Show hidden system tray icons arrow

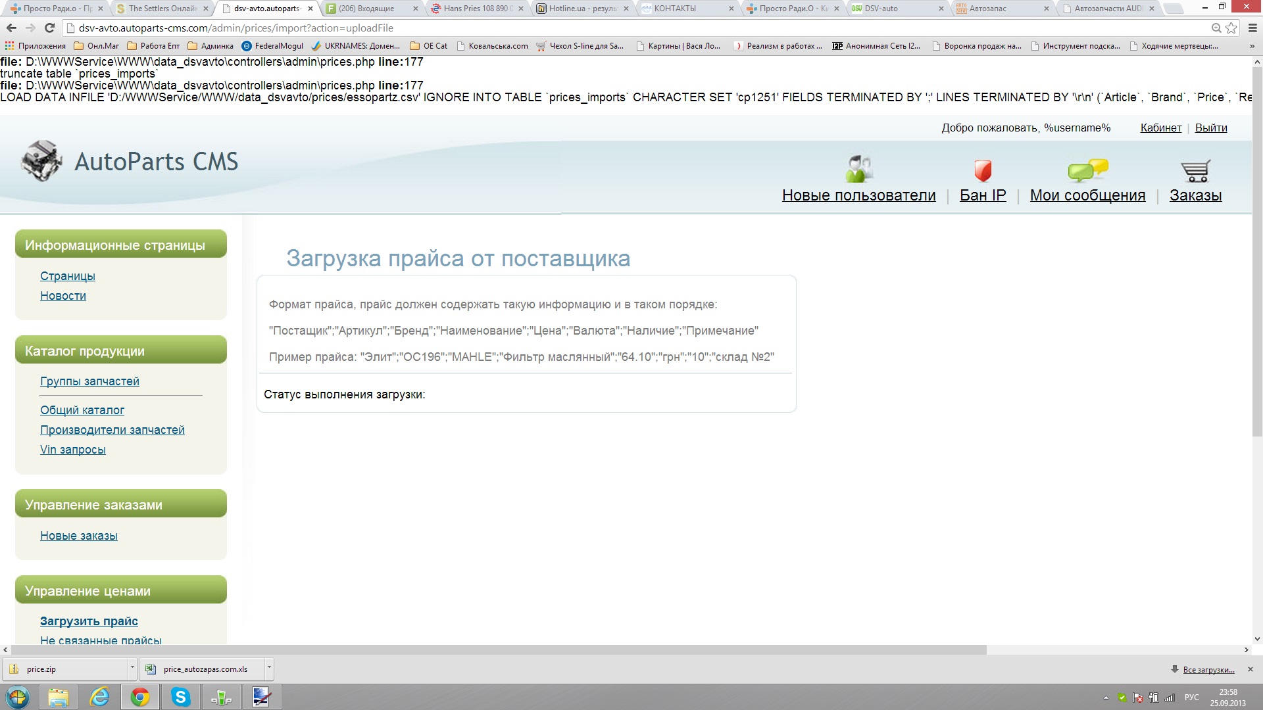(x=1106, y=698)
